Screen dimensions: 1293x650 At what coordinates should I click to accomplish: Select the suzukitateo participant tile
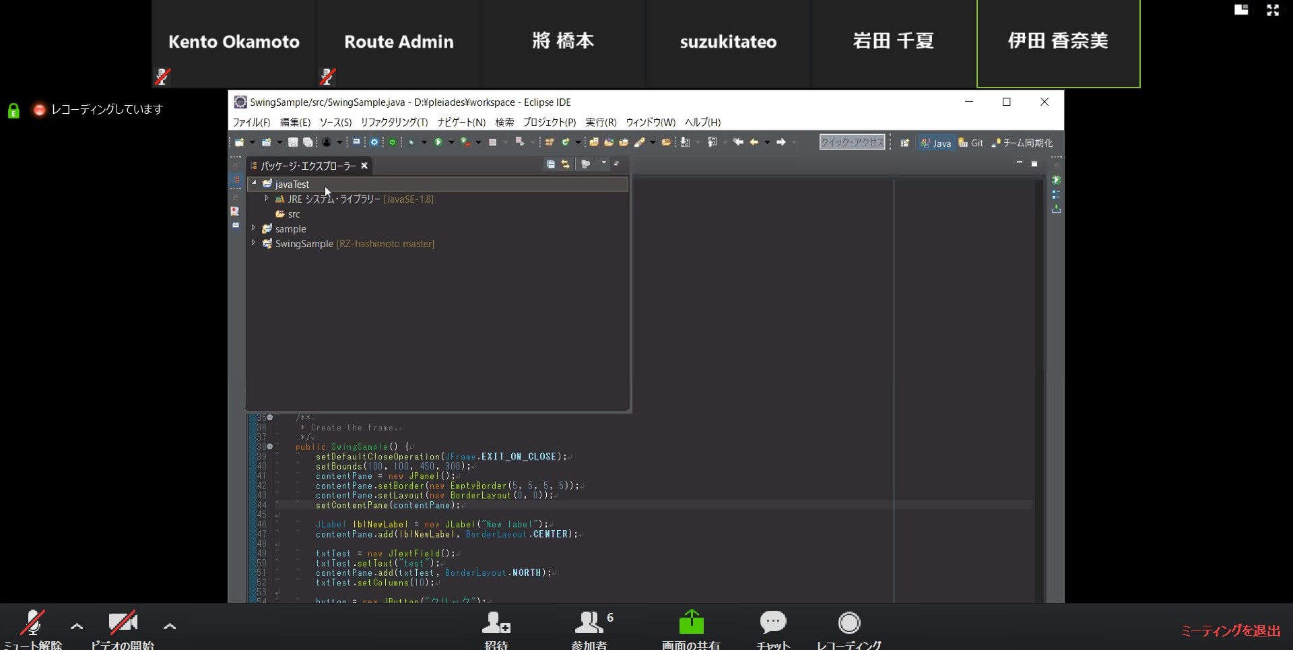(x=728, y=44)
